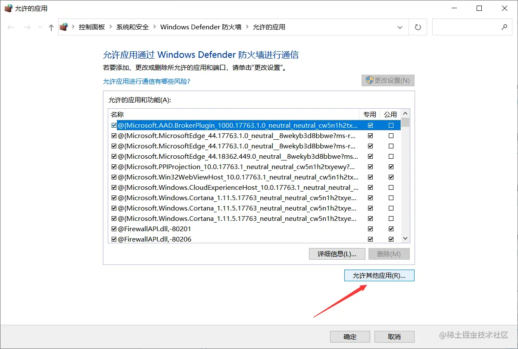Click into the Control Panel search box
Image resolution: width=518 pixels, height=349 pixels.
[x=472, y=27]
